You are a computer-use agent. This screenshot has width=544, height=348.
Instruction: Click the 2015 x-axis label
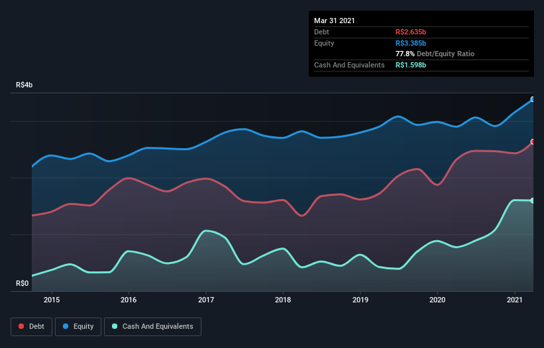(x=52, y=300)
